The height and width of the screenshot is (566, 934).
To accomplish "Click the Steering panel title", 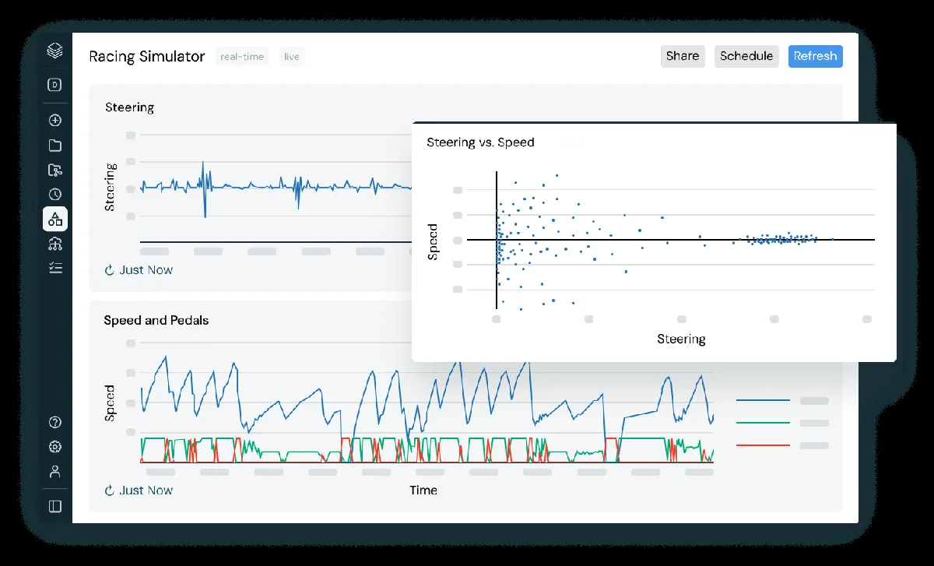I will pyautogui.click(x=129, y=107).
